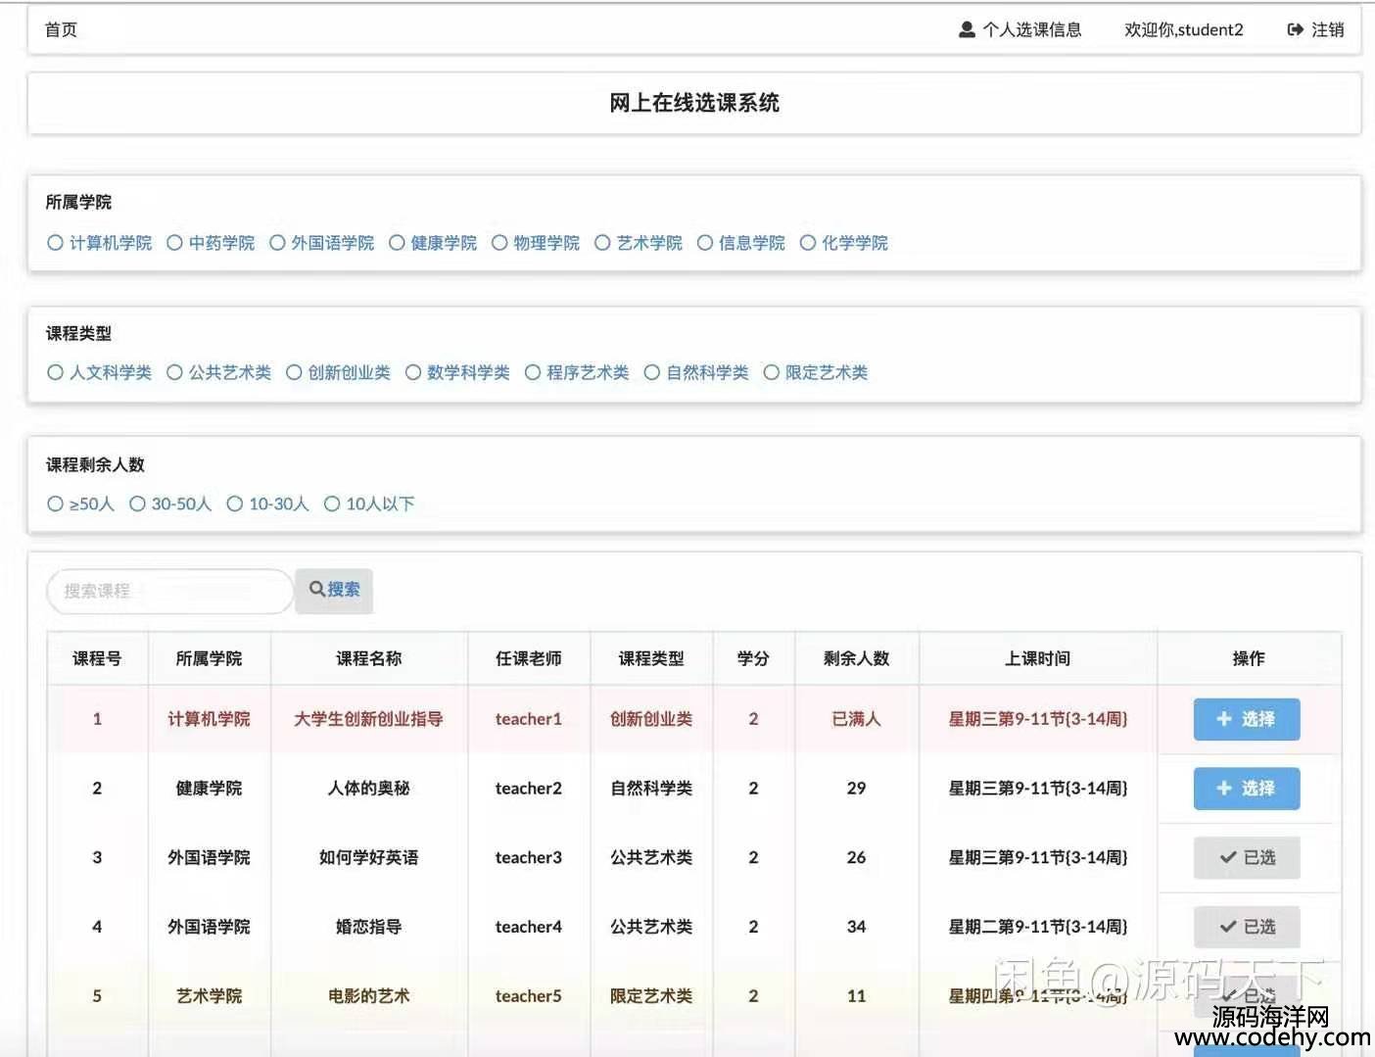Viewport: 1375px width, 1057px height.
Task: Pick the 外国语学院 college filter
Action: 277,243
